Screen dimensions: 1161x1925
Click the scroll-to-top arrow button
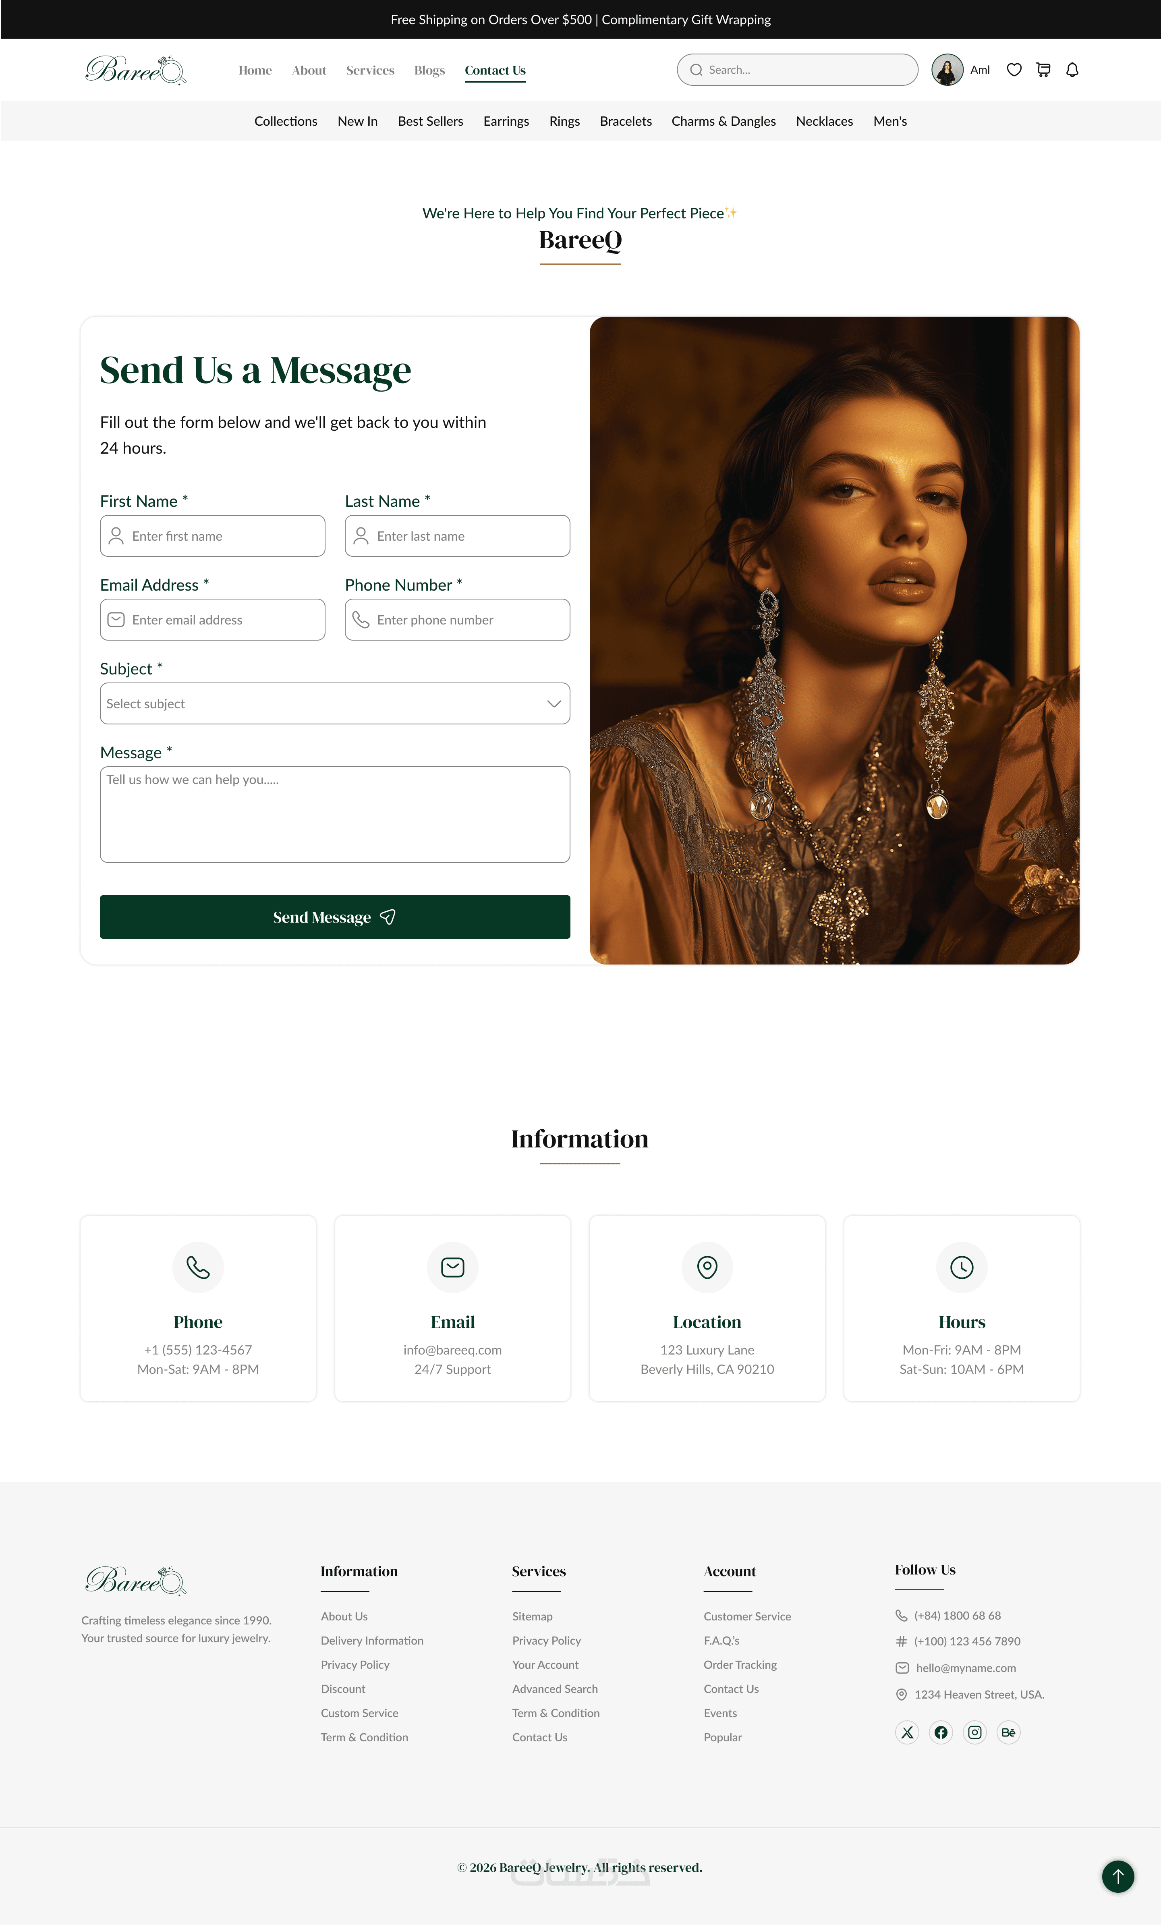(x=1118, y=1876)
